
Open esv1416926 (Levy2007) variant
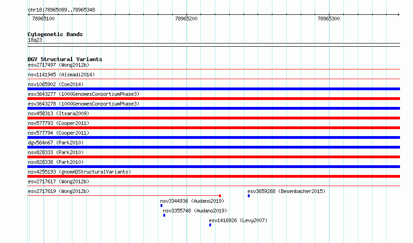click(x=238, y=220)
